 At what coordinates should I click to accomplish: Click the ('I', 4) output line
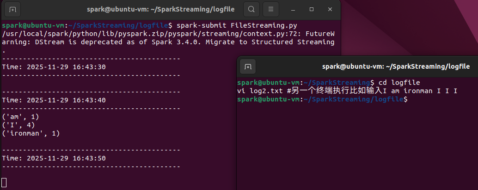tap(18, 125)
